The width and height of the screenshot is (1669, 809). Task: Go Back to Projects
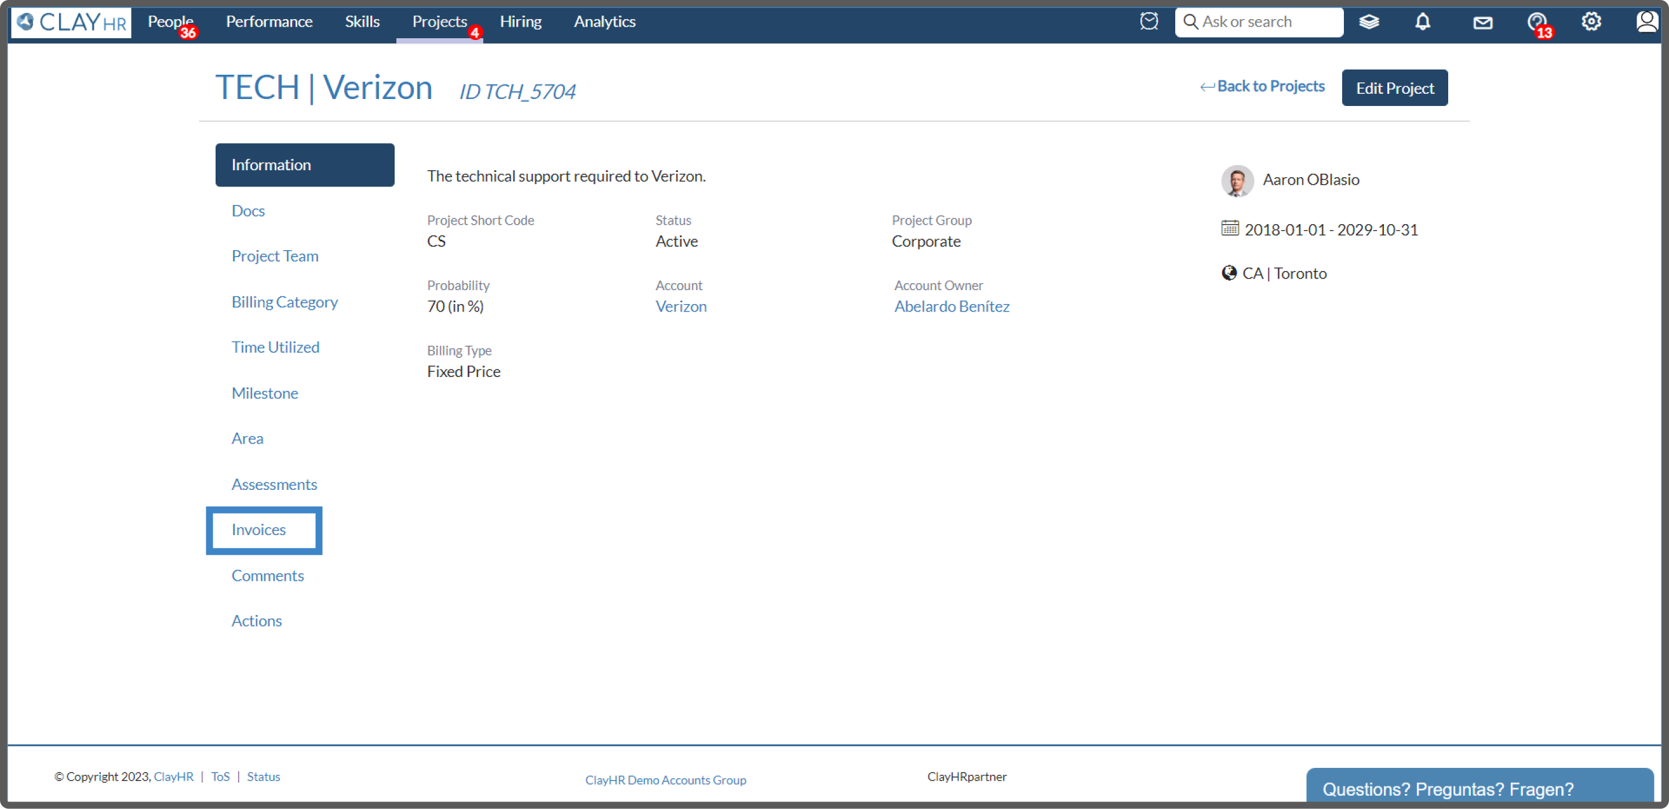coord(1262,87)
